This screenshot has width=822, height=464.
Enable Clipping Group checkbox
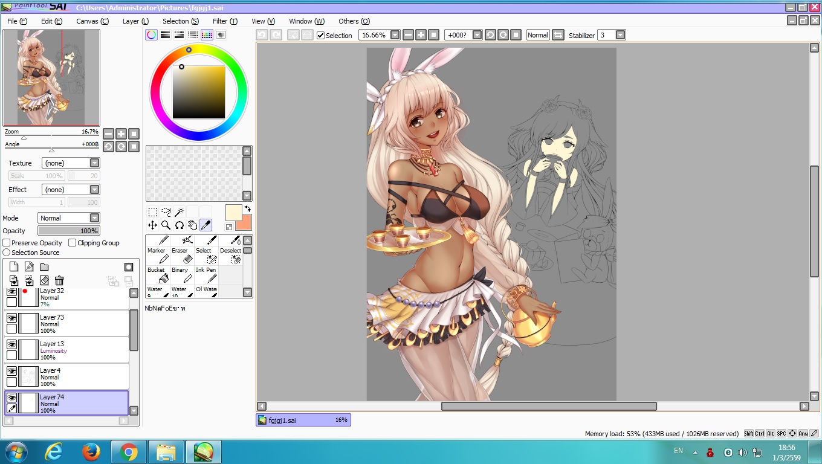click(73, 243)
